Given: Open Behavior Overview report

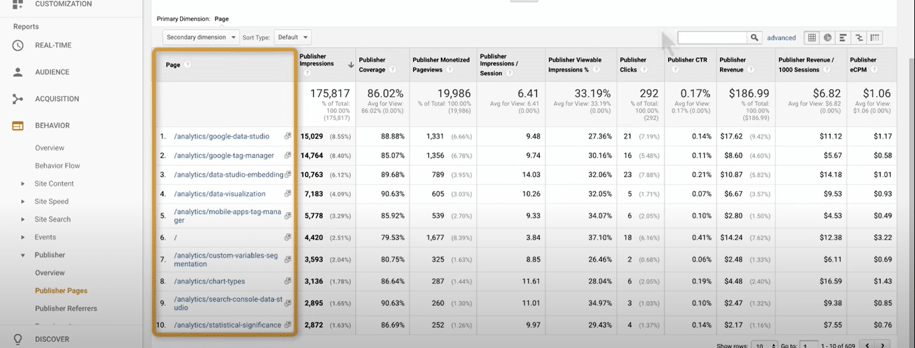Looking at the screenshot, I should (x=50, y=148).
